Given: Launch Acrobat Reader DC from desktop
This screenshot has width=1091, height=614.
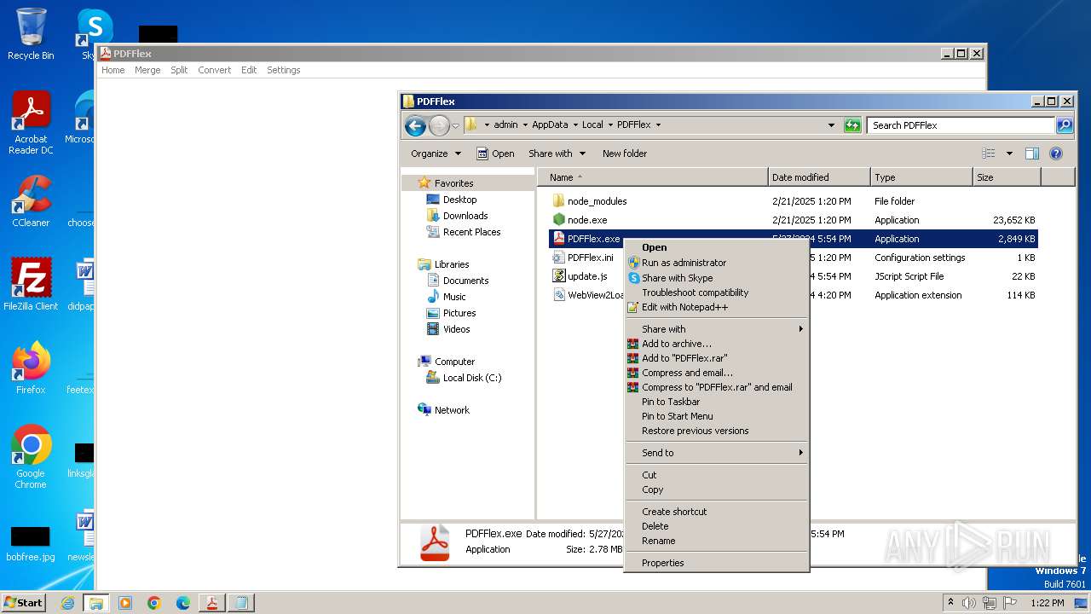Looking at the screenshot, I should (31, 123).
